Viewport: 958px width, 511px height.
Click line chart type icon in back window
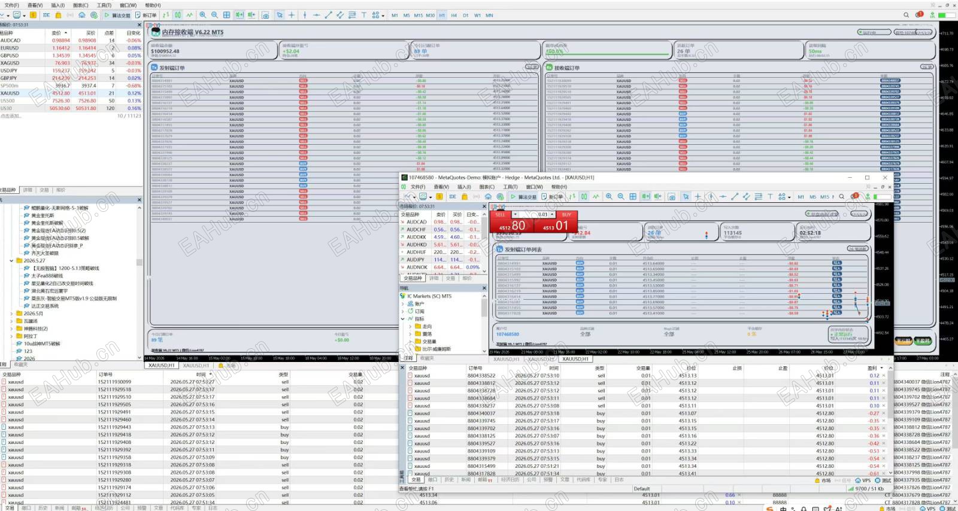click(189, 15)
